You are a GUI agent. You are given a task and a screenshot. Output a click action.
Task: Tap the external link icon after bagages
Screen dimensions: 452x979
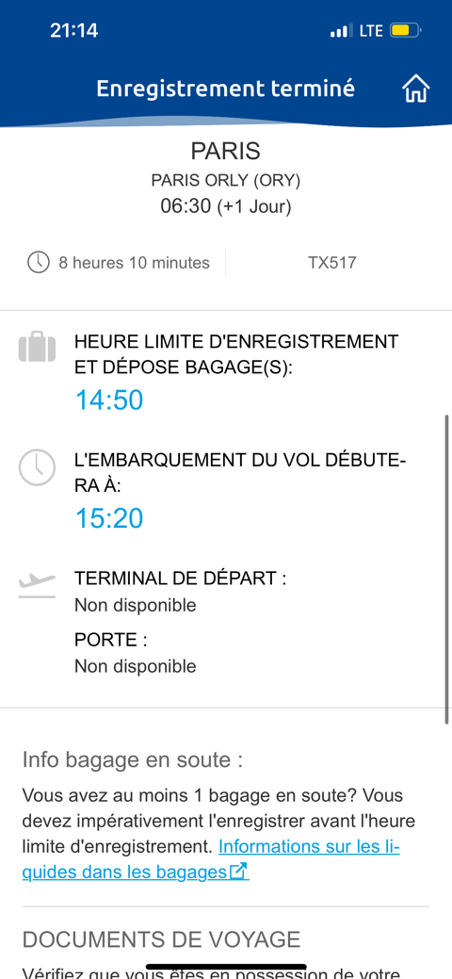[239, 872]
